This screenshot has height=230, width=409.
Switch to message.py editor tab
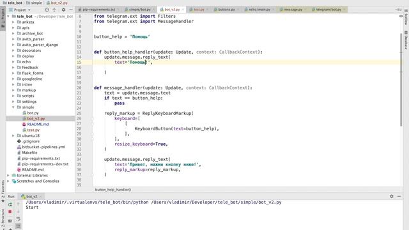click(x=293, y=10)
